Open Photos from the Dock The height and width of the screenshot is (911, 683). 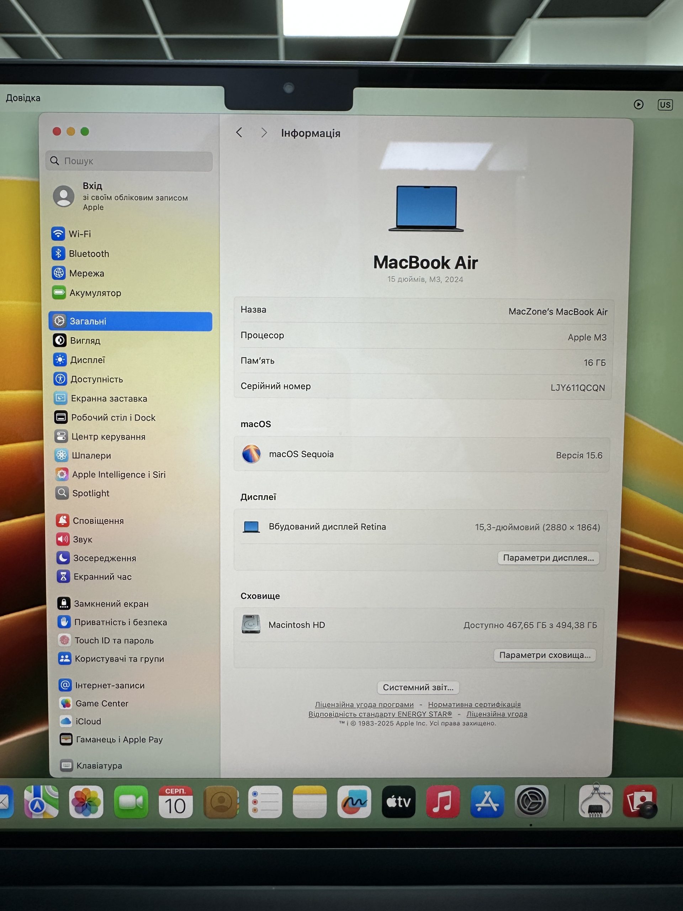(x=86, y=801)
